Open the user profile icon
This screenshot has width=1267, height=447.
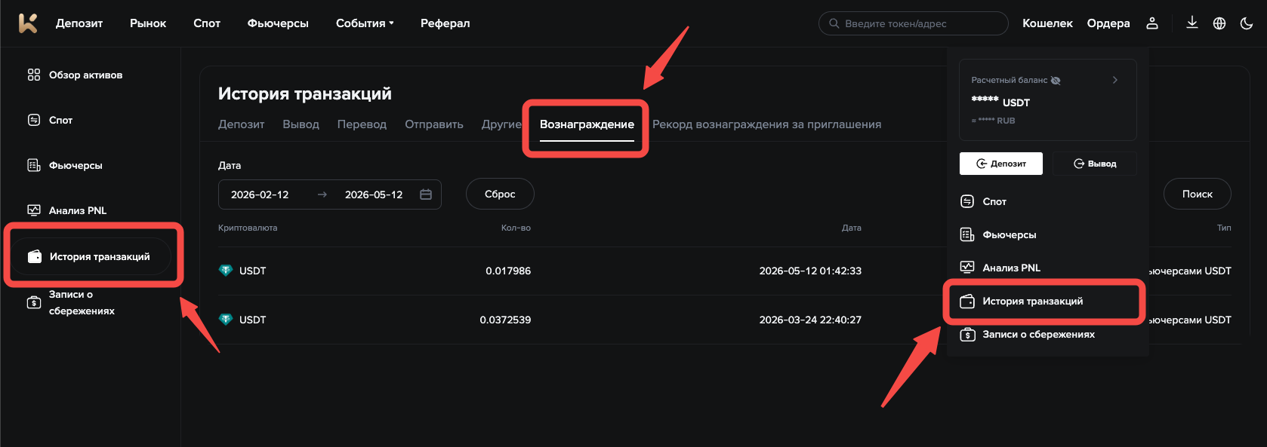(1152, 23)
